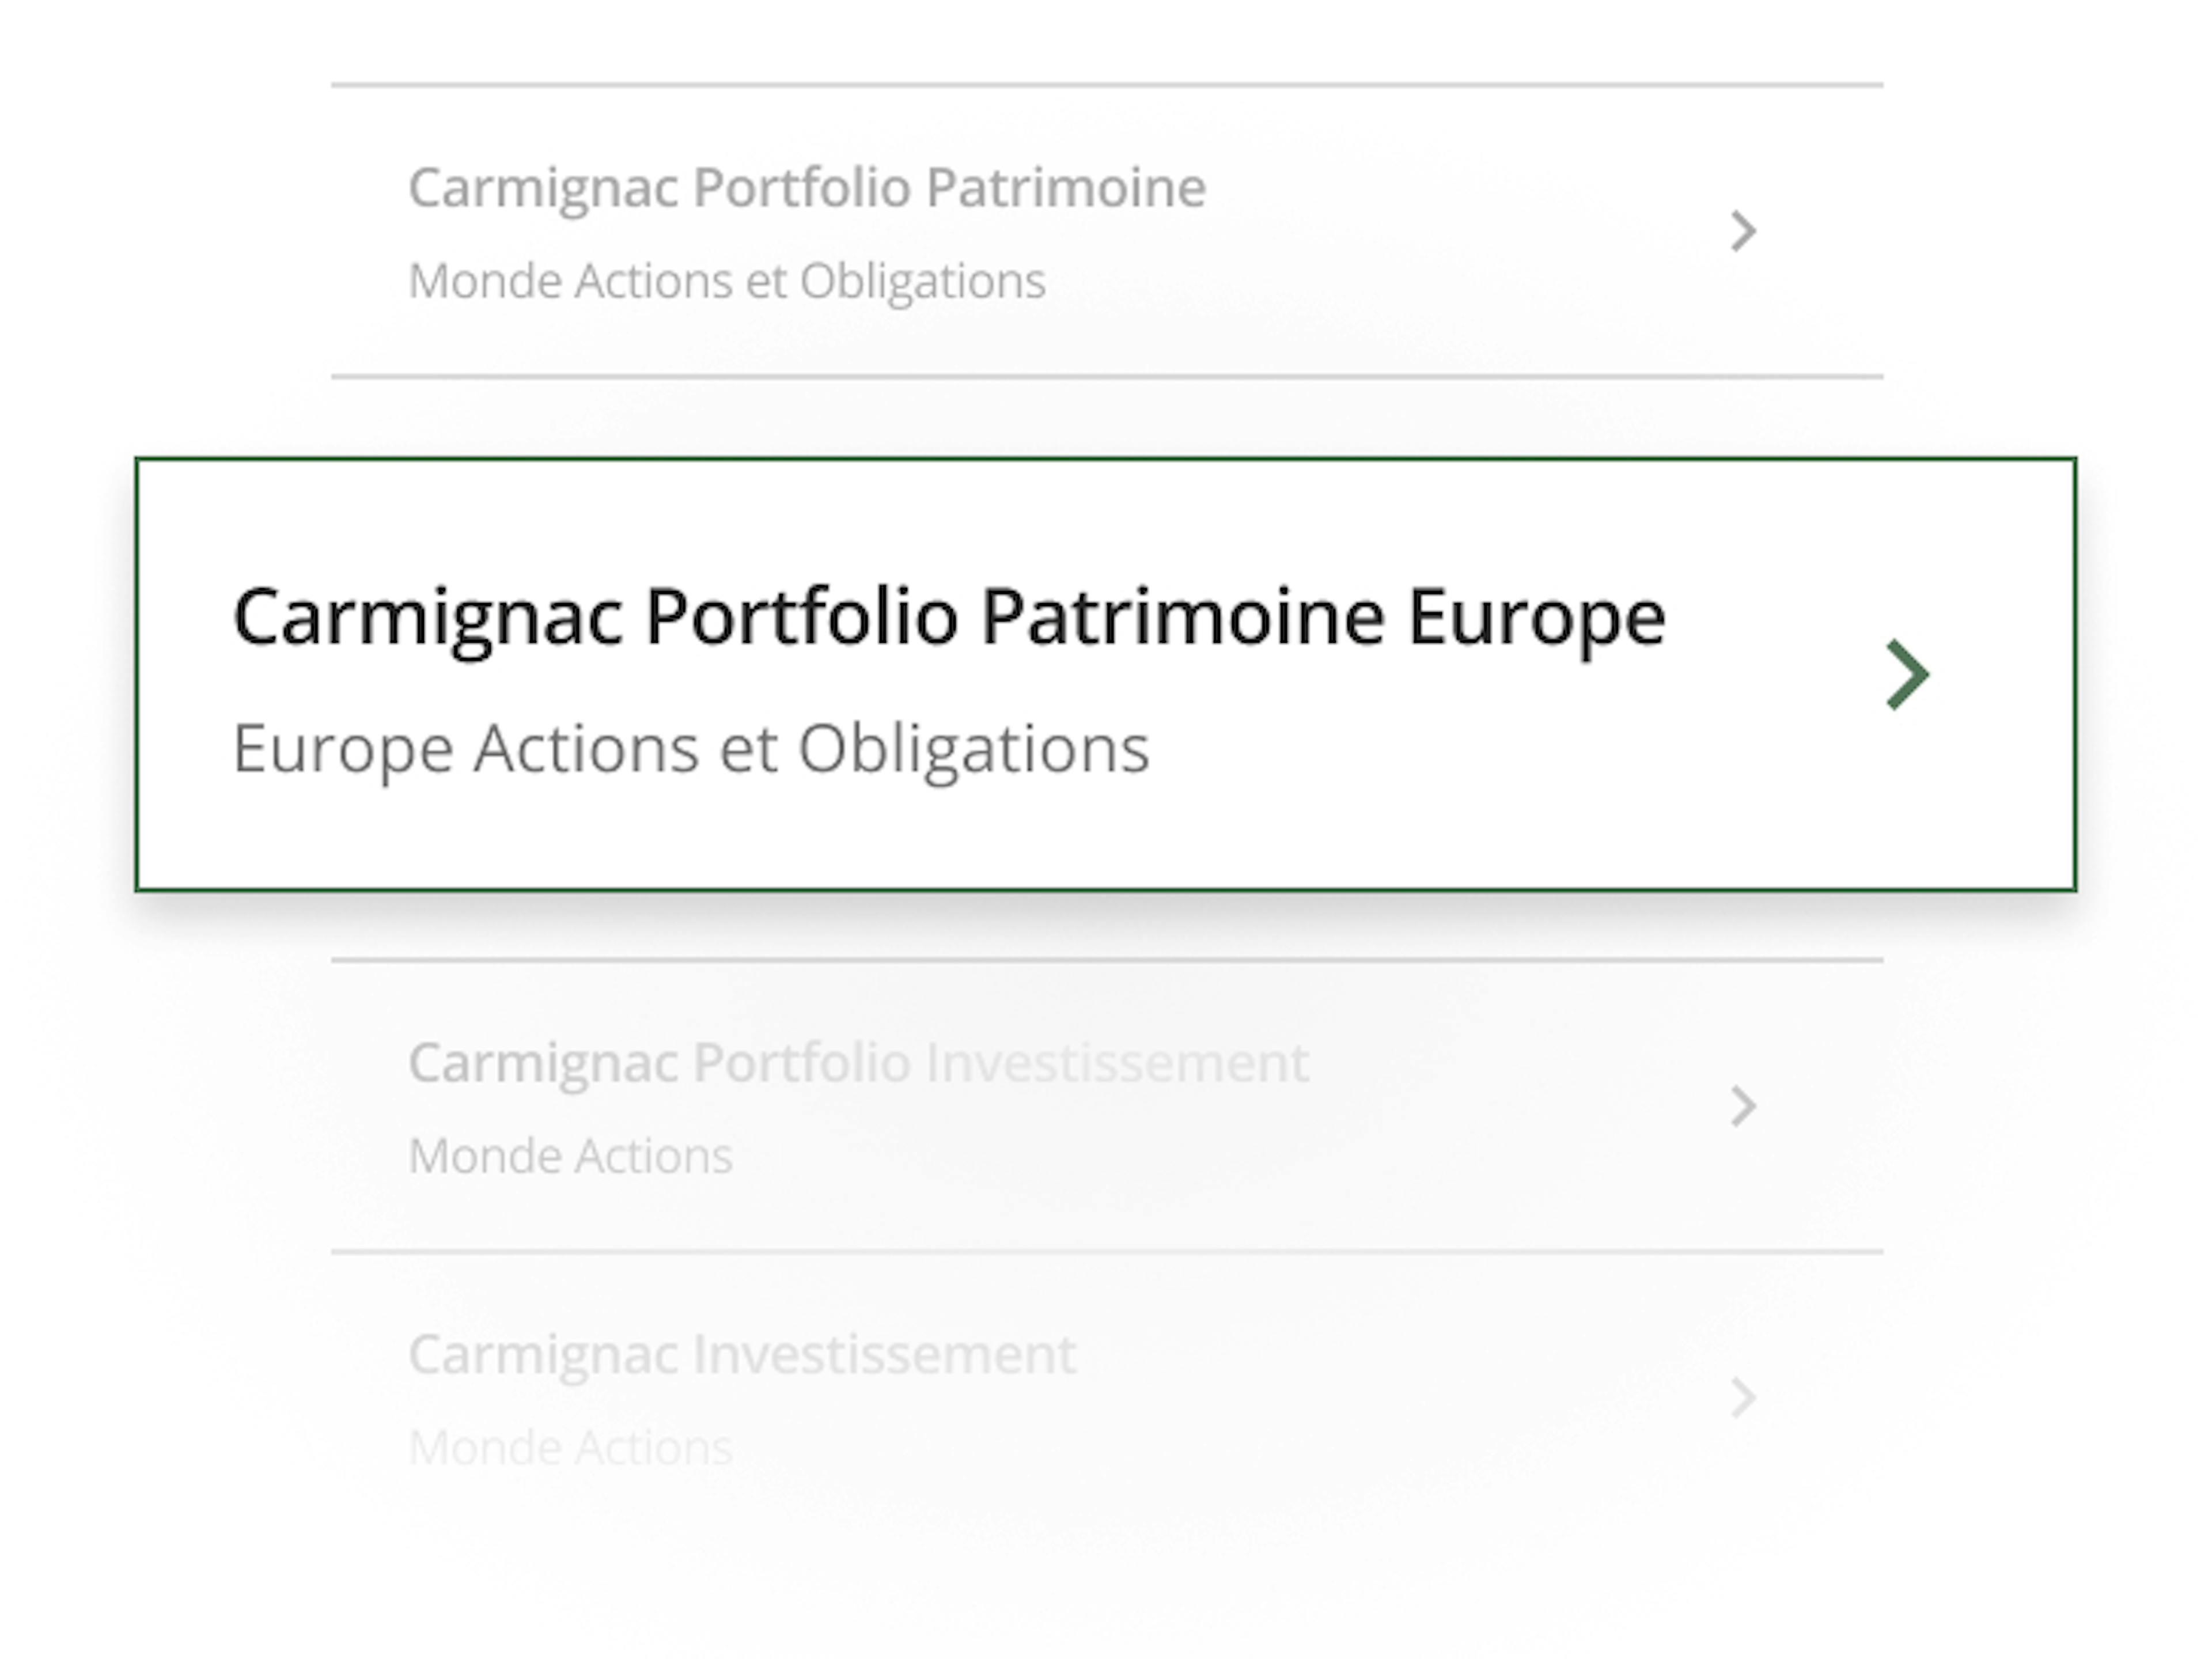Click chevron next to Carmignac Investissement
Screen dimensions: 2212x1659
pyautogui.click(x=1743, y=1397)
